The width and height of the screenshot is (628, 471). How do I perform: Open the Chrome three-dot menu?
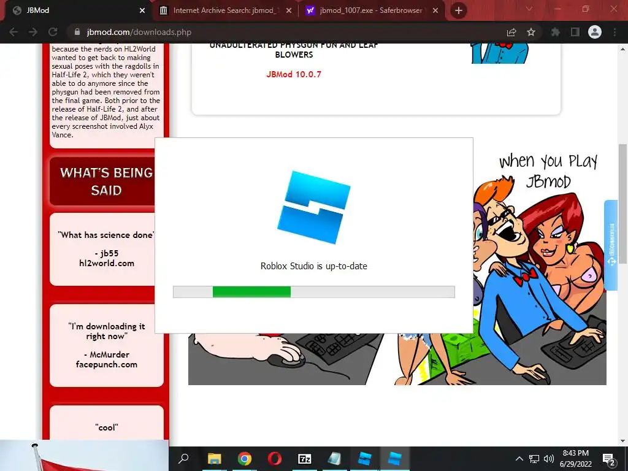point(615,32)
